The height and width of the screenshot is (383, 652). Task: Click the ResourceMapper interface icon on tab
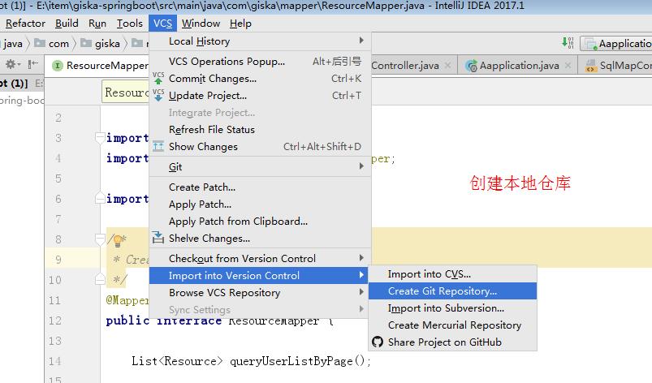(58, 66)
